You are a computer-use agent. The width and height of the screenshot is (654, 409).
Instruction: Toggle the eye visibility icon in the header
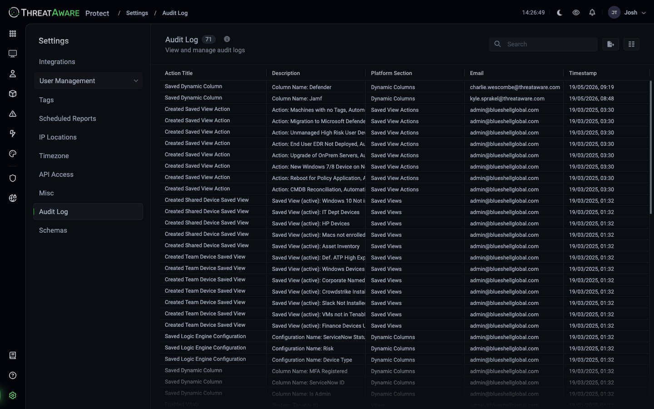576,13
